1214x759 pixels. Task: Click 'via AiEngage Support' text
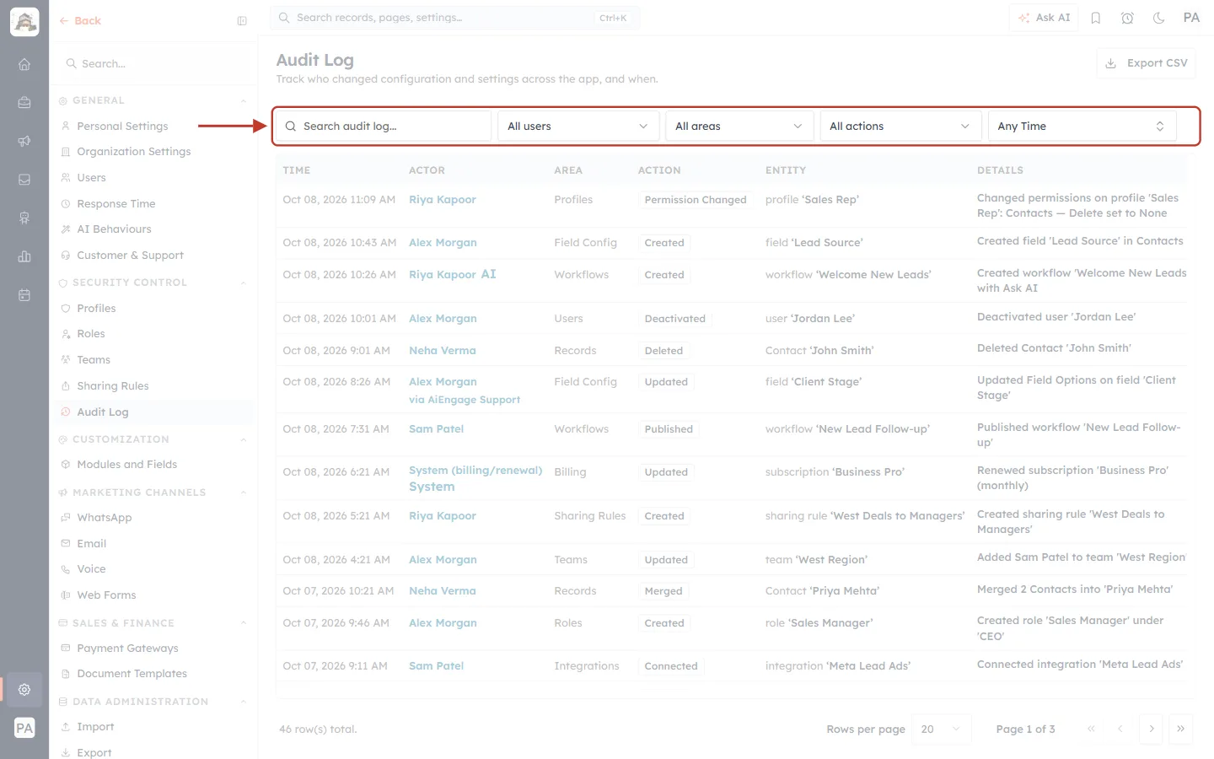(465, 400)
